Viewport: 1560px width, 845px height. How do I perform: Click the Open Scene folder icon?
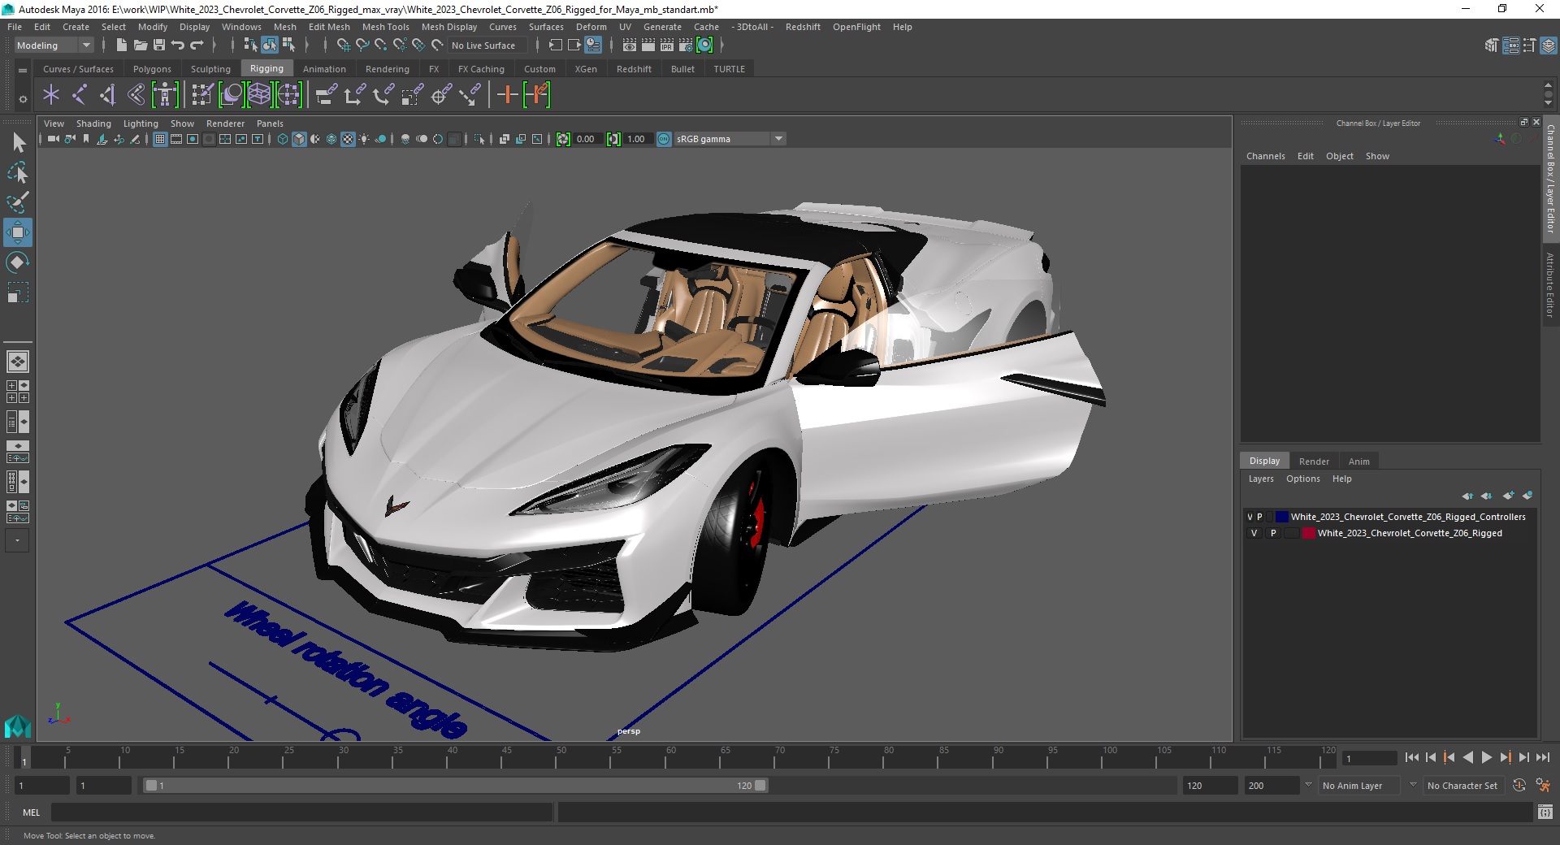point(140,45)
